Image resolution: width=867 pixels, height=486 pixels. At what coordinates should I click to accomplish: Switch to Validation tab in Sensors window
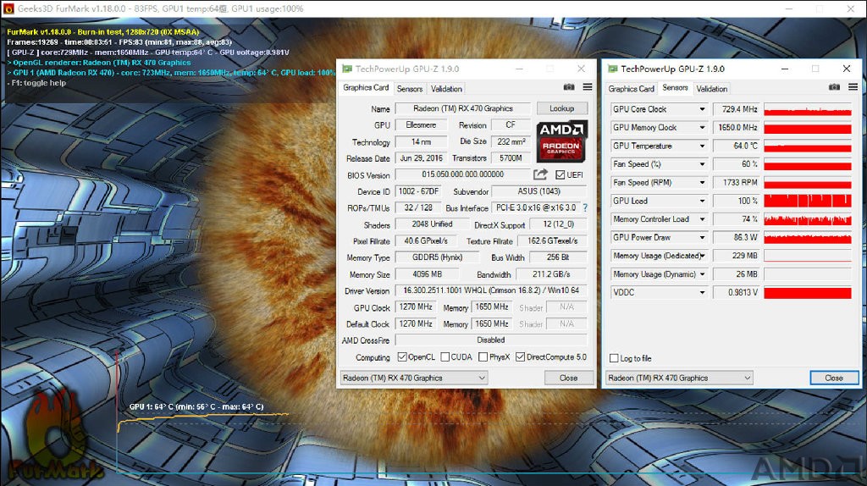click(711, 88)
